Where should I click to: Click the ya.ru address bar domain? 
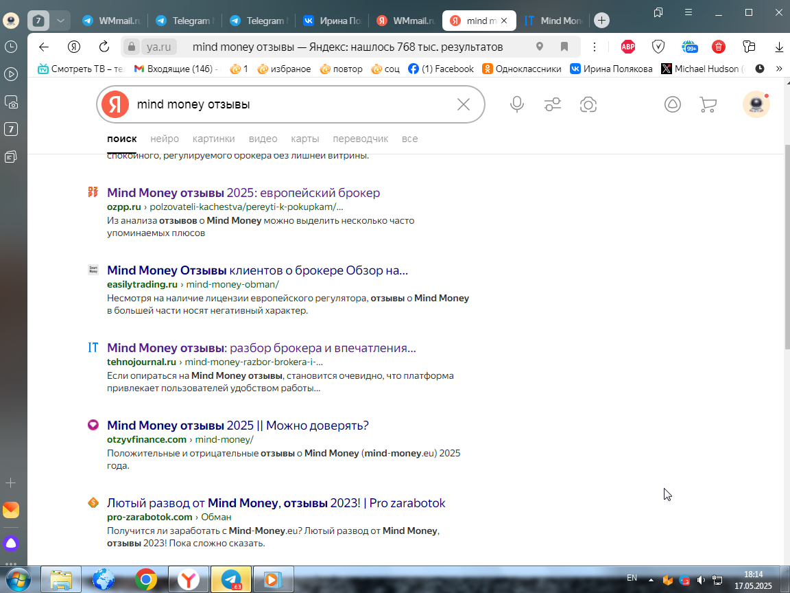coord(158,47)
